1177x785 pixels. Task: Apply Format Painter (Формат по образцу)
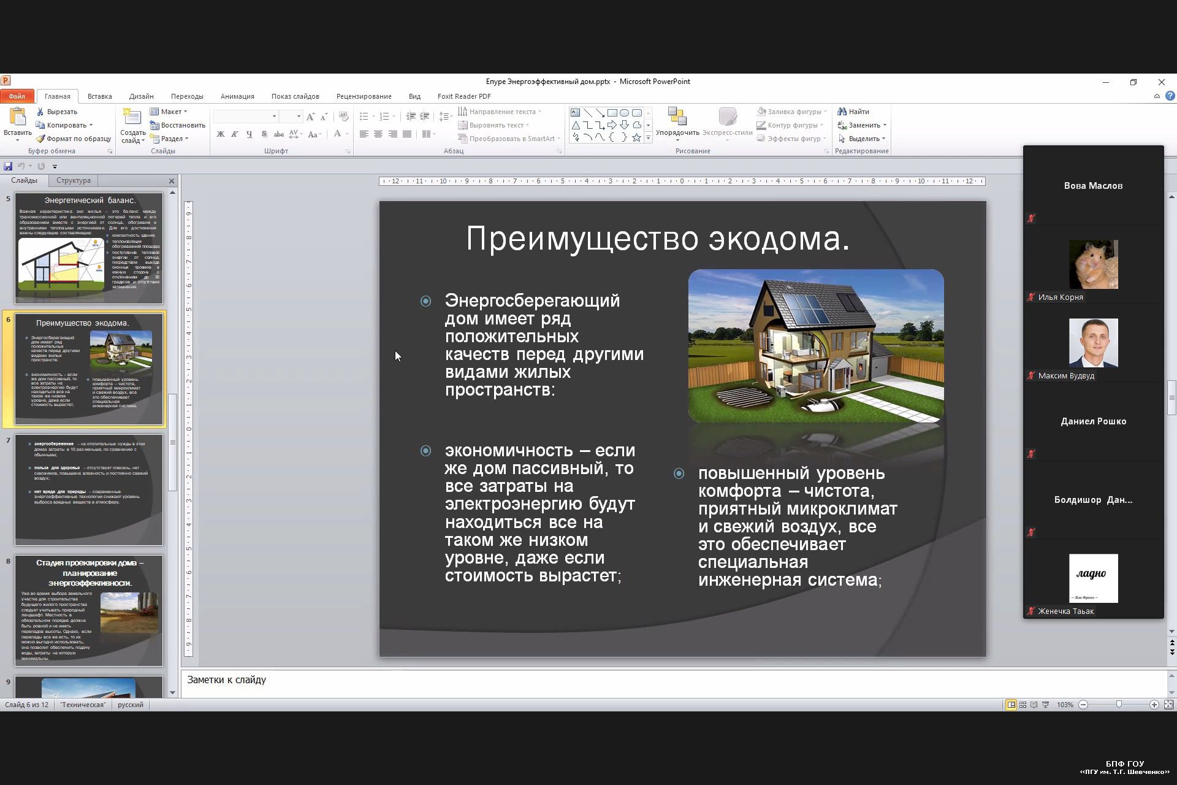[74, 139]
